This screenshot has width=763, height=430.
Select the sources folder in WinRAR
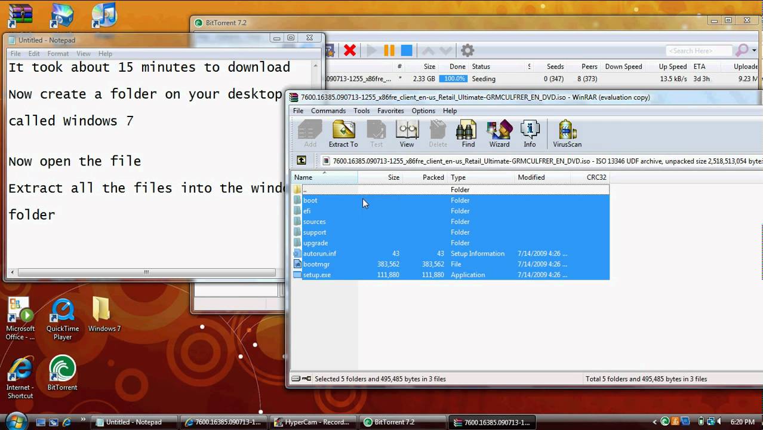point(451,222)
